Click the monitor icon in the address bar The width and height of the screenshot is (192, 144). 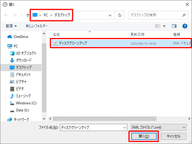(x=35, y=15)
